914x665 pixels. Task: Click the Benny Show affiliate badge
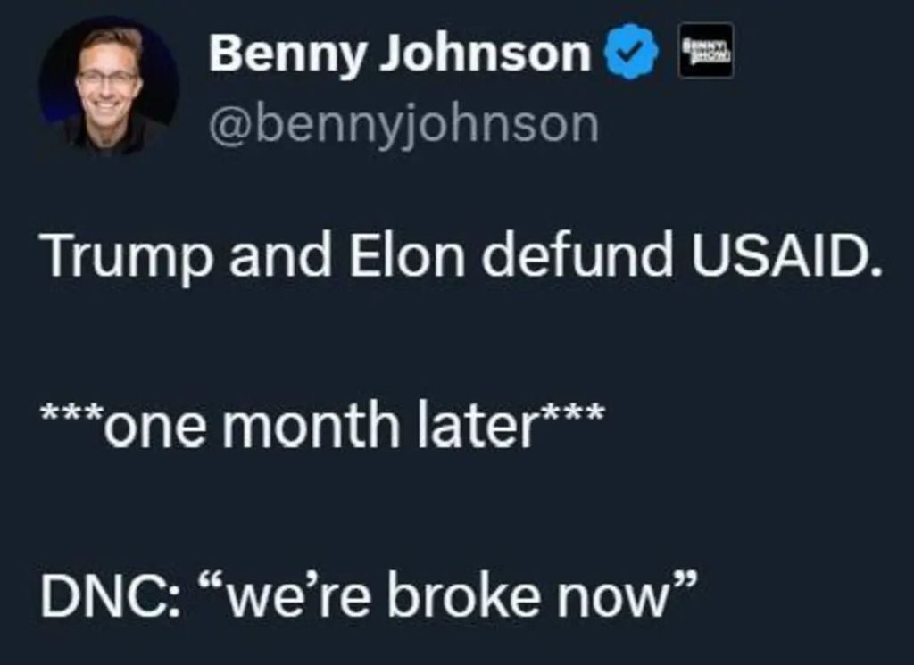pos(706,50)
